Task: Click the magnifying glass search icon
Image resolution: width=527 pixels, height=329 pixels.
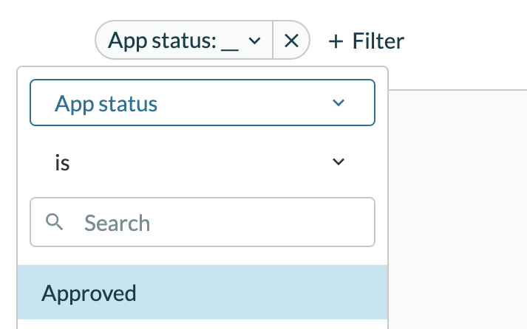Action: 55,221
